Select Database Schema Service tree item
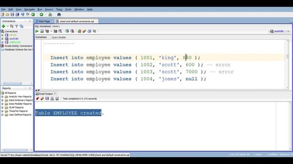293x164 pixels. [x=19, y=50]
